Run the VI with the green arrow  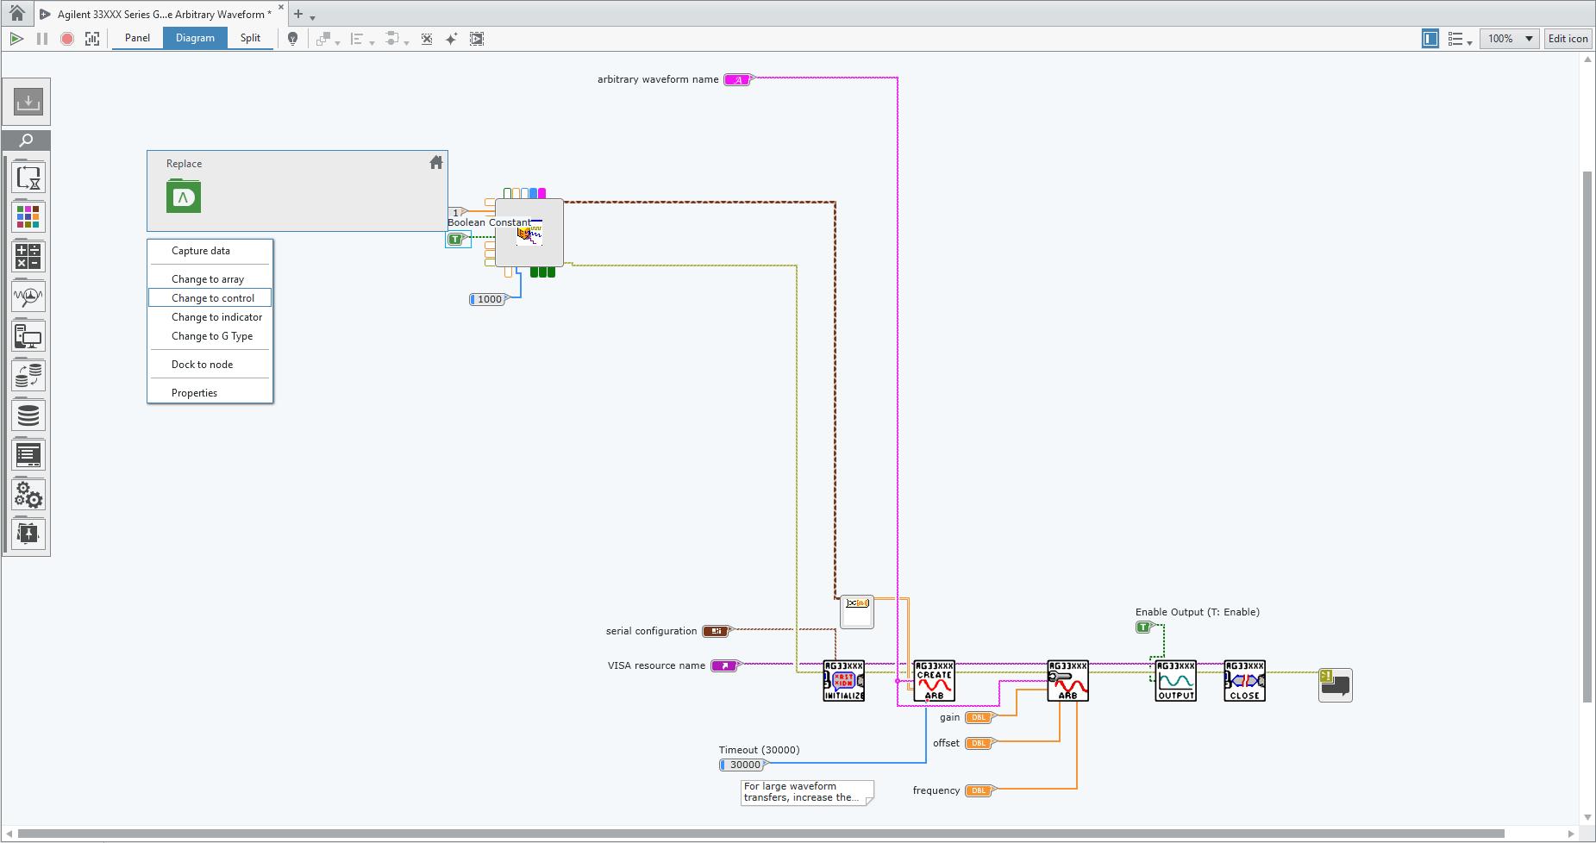click(16, 39)
